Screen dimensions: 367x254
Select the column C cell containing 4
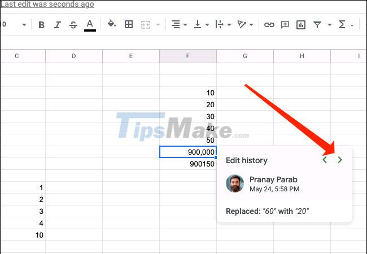[x=23, y=223]
